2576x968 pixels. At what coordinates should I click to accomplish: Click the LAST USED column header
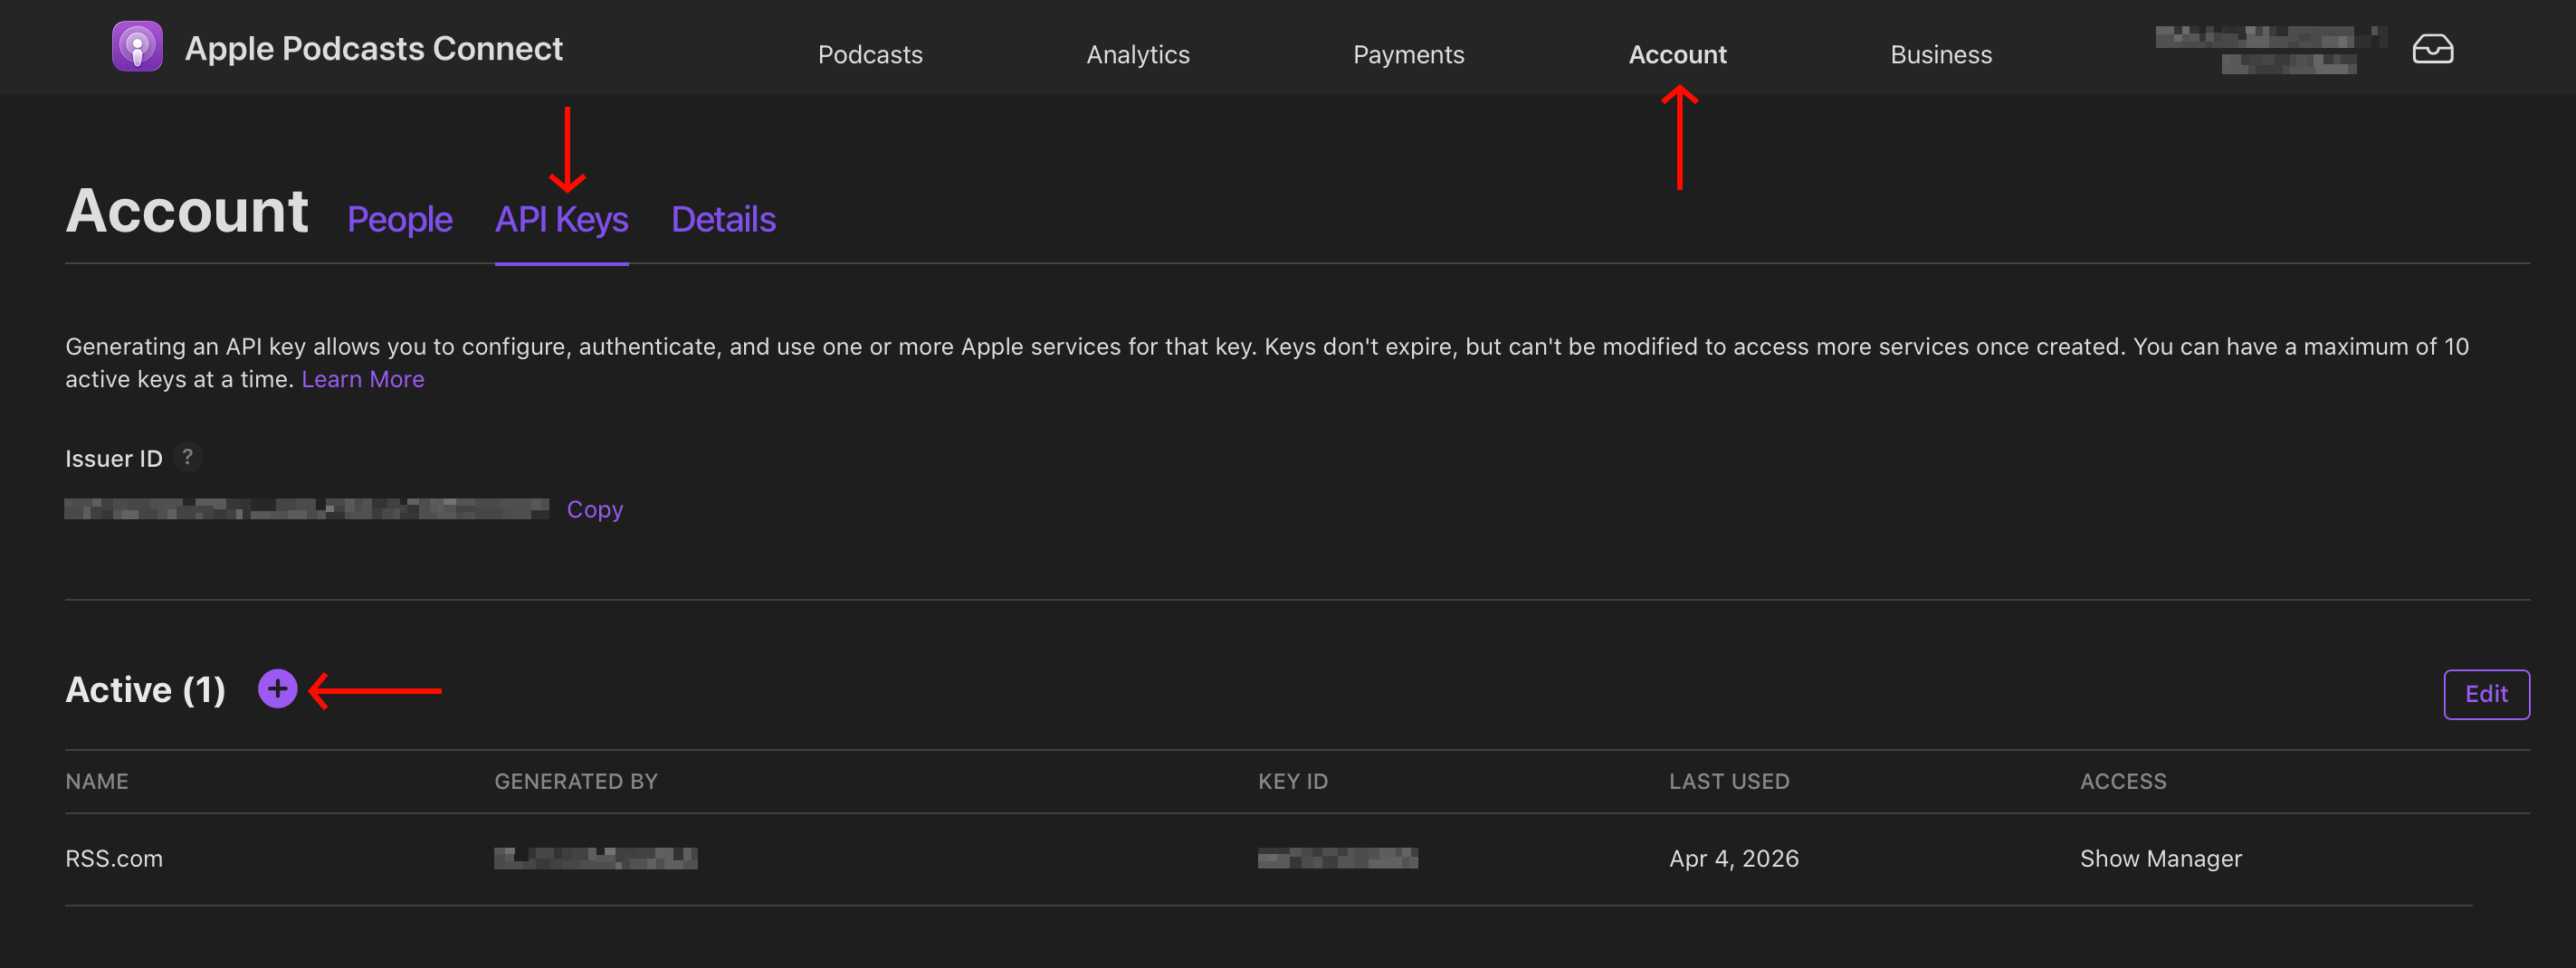(1729, 781)
